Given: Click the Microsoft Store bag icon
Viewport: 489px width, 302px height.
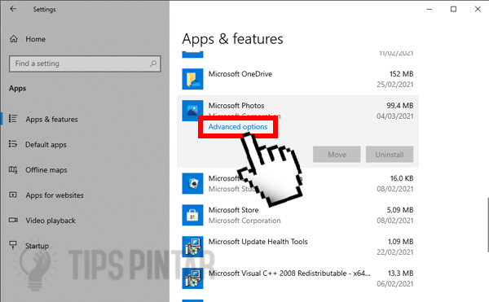Looking at the screenshot, I should (x=192, y=215).
